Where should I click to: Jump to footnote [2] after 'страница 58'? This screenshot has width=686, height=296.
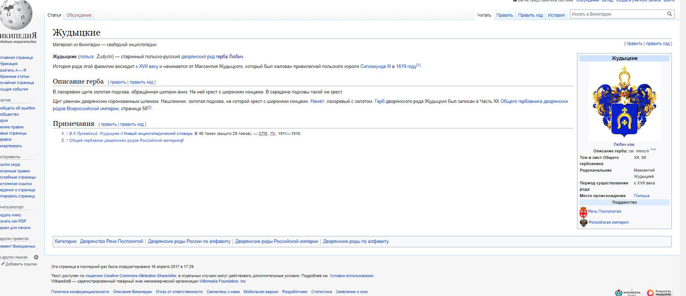[x=149, y=106]
